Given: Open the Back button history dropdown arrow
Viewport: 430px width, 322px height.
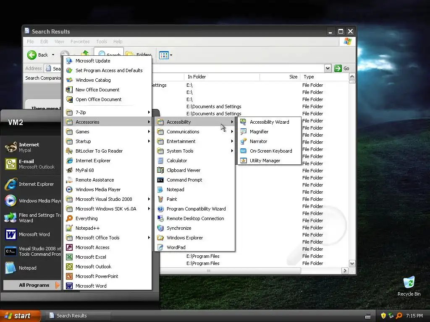Looking at the screenshot, I should tap(53, 55).
